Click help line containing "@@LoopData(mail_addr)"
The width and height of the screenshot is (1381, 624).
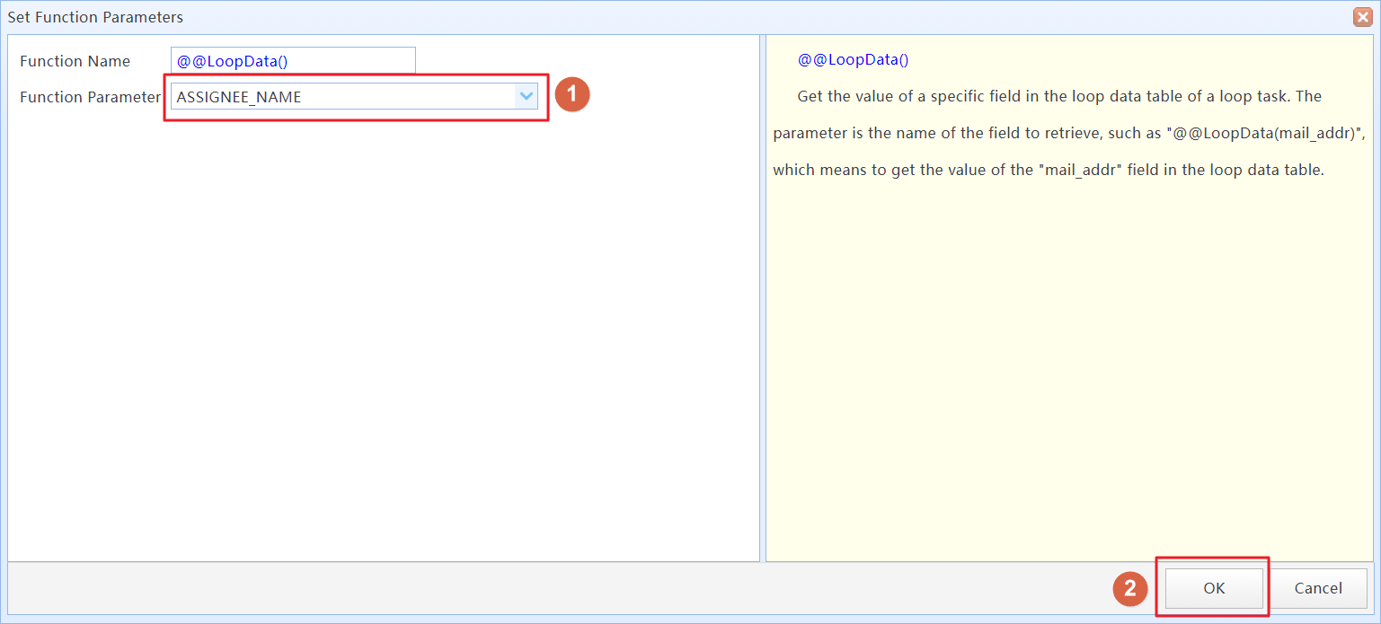1068,133
